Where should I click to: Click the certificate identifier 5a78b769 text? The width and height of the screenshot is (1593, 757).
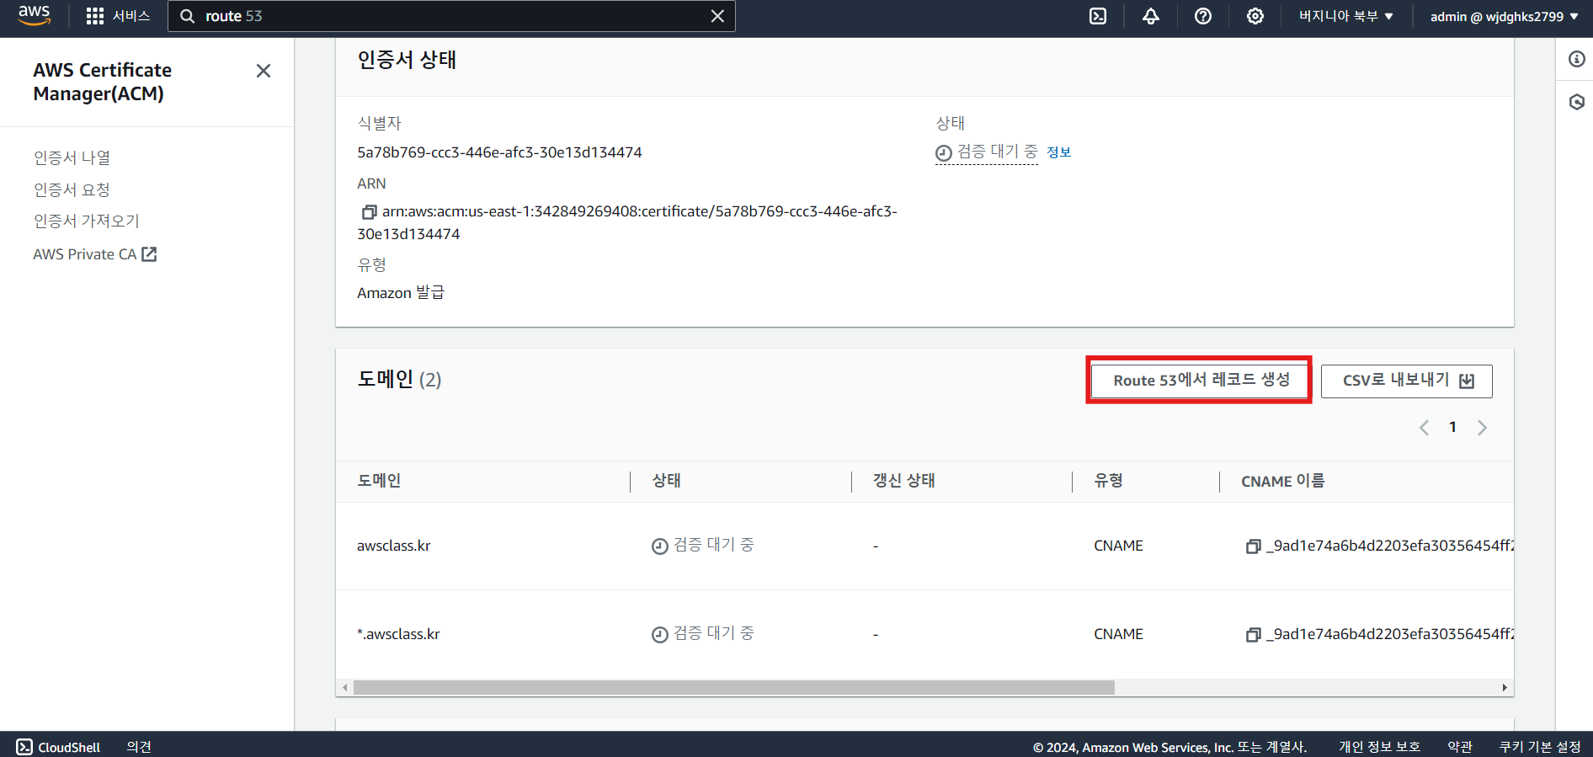(x=499, y=152)
